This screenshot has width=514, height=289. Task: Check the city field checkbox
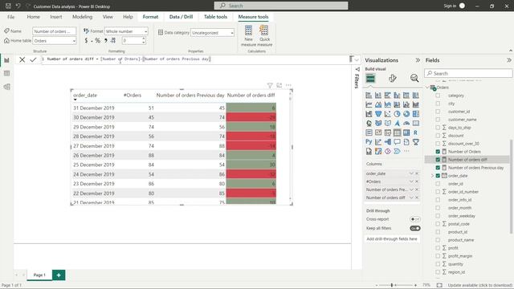pos(438,104)
